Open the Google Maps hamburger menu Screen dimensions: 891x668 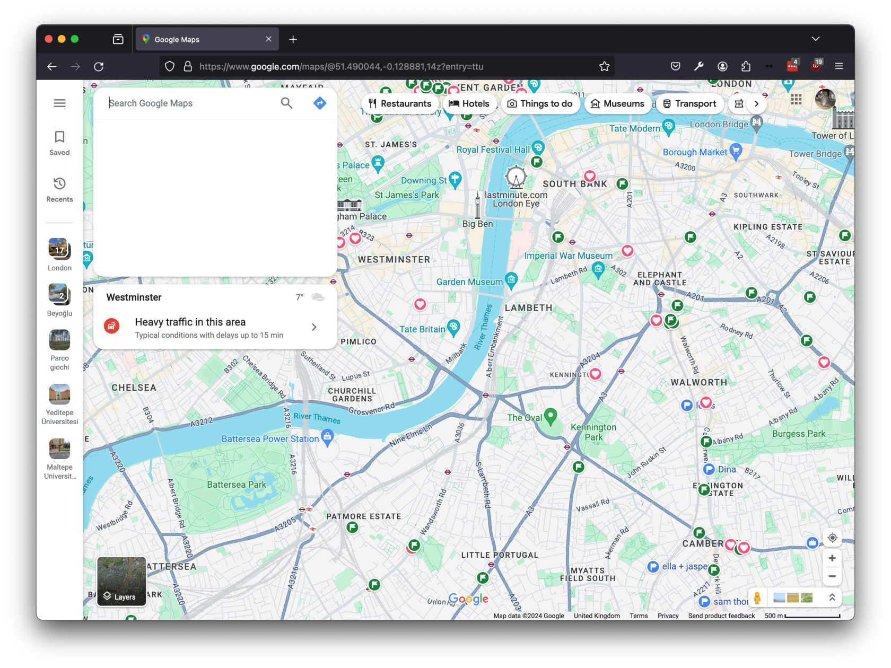(x=59, y=103)
